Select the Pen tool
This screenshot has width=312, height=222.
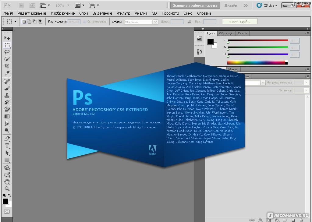7,139
